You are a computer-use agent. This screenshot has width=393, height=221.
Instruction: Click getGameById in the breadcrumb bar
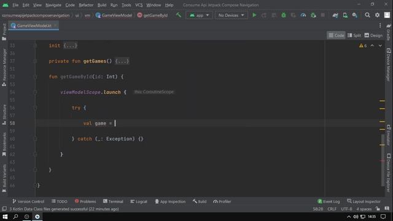[x=153, y=15]
